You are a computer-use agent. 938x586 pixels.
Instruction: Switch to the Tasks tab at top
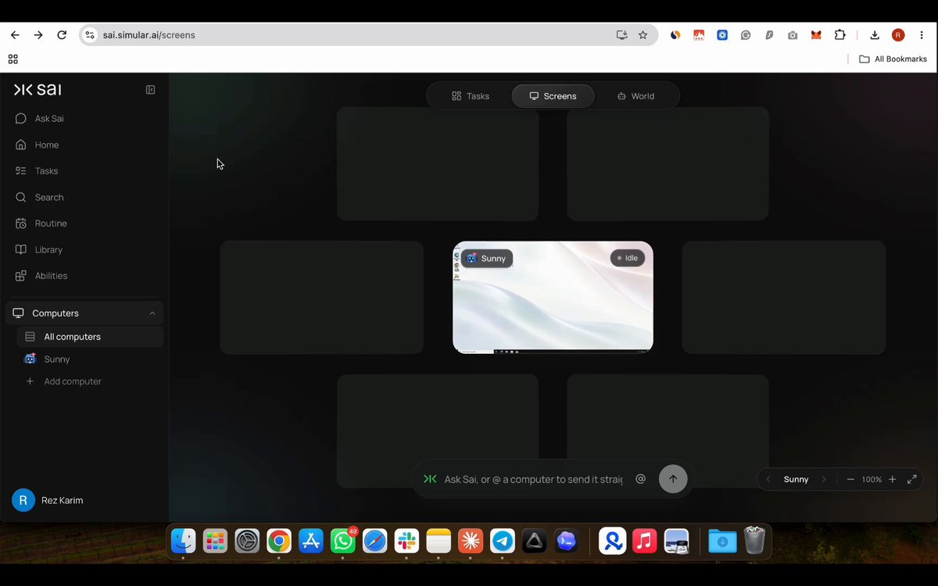pos(471,96)
